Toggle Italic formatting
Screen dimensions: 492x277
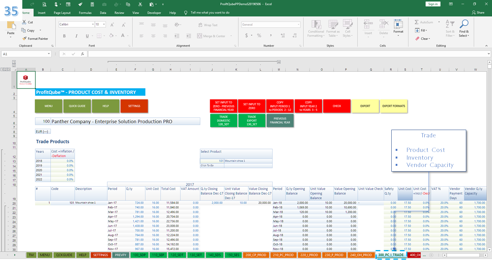point(76,36)
